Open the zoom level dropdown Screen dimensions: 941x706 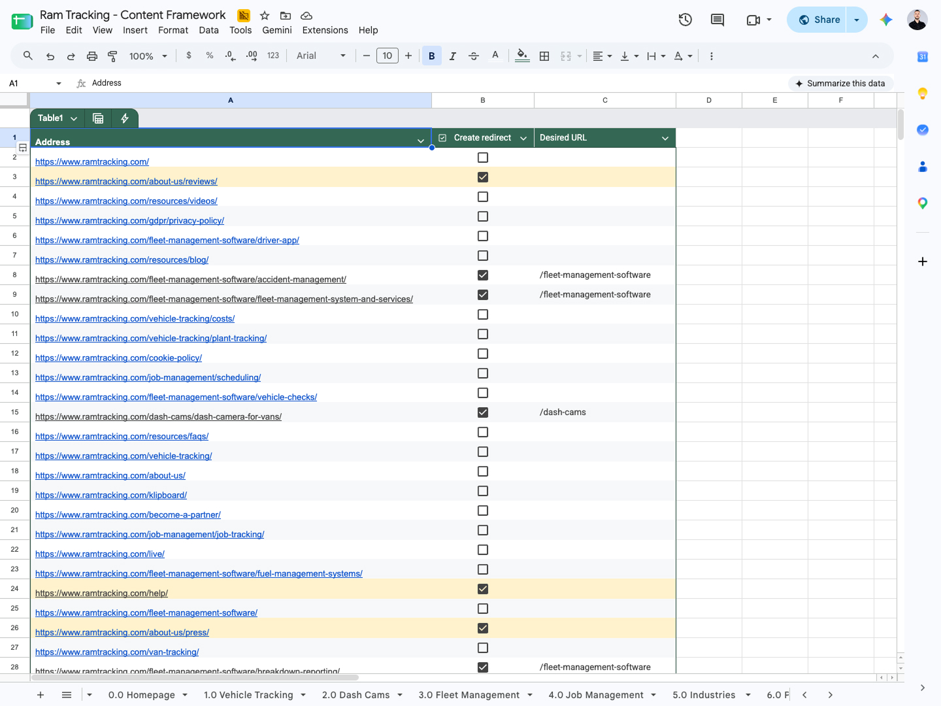pos(148,56)
